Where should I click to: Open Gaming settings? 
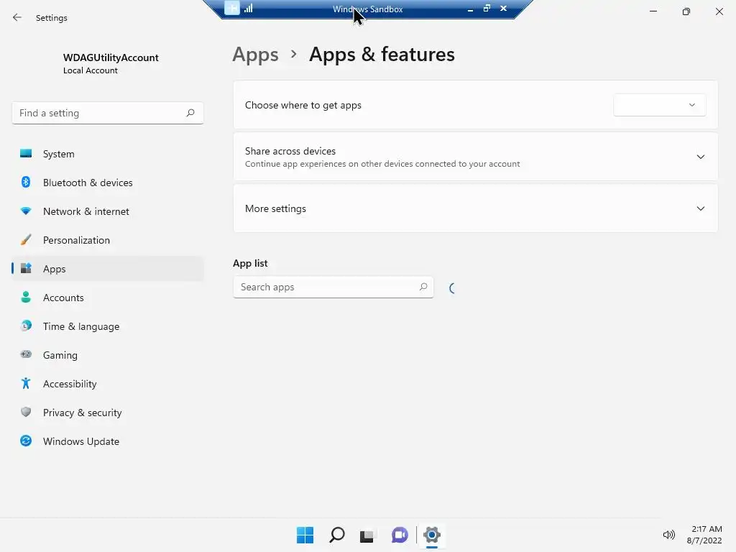pyautogui.click(x=108, y=355)
